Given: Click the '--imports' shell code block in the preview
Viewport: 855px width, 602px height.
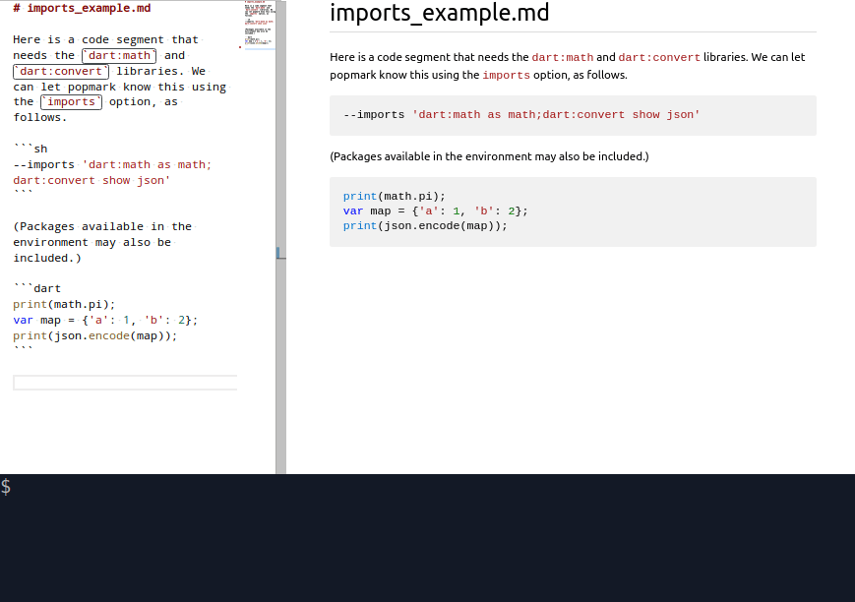Looking at the screenshot, I should [x=573, y=115].
